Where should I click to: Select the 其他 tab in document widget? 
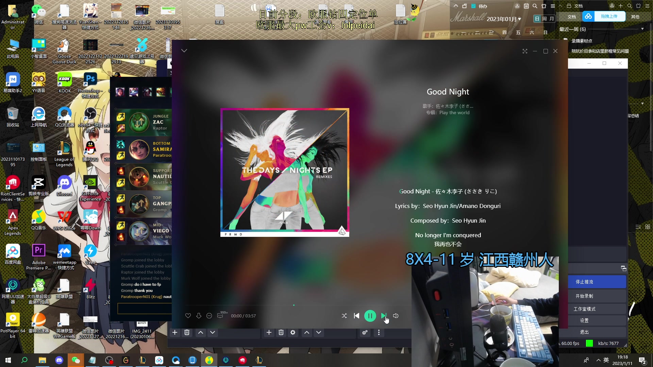pyautogui.click(x=635, y=17)
